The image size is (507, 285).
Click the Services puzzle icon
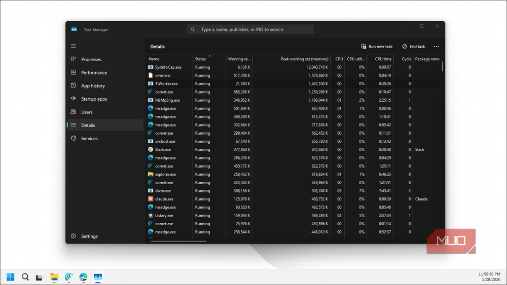point(74,138)
